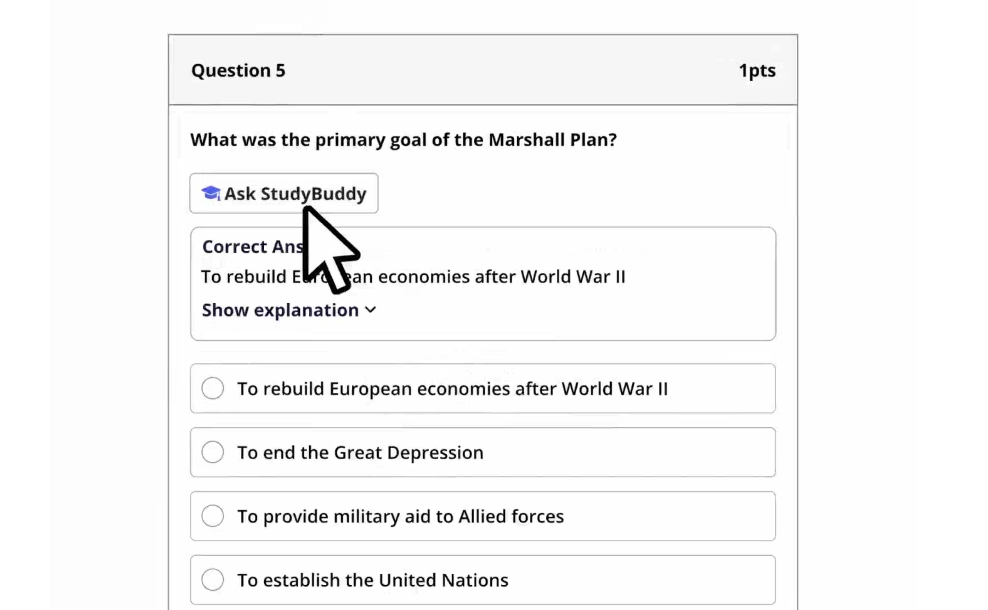
Task: Click the correct answer text in StudyBuddy panel
Action: coord(413,277)
